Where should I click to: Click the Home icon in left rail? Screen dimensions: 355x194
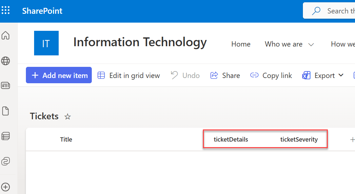[x=6, y=35]
